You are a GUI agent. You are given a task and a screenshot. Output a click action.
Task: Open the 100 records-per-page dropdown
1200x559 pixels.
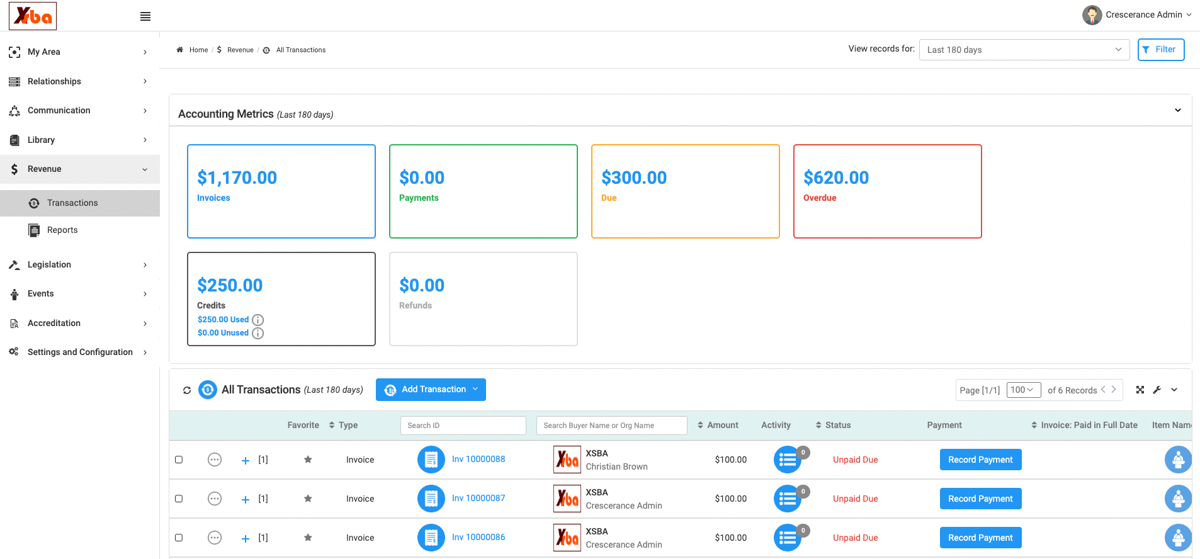pyautogui.click(x=1024, y=390)
